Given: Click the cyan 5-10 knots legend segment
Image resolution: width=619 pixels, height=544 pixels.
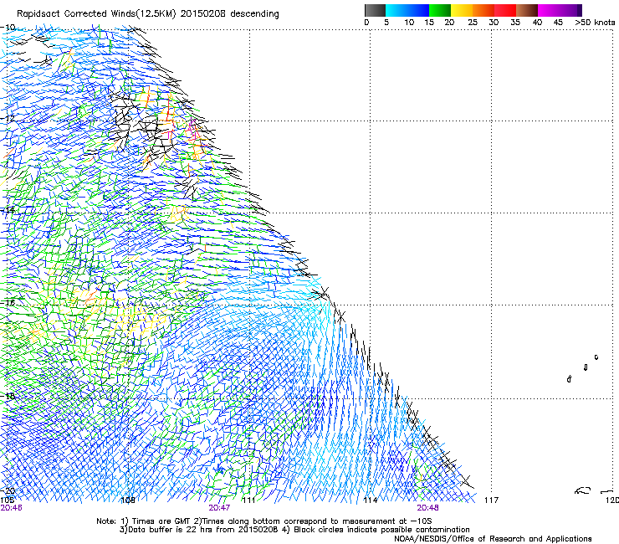Looking at the screenshot, I should pyautogui.click(x=396, y=10).
